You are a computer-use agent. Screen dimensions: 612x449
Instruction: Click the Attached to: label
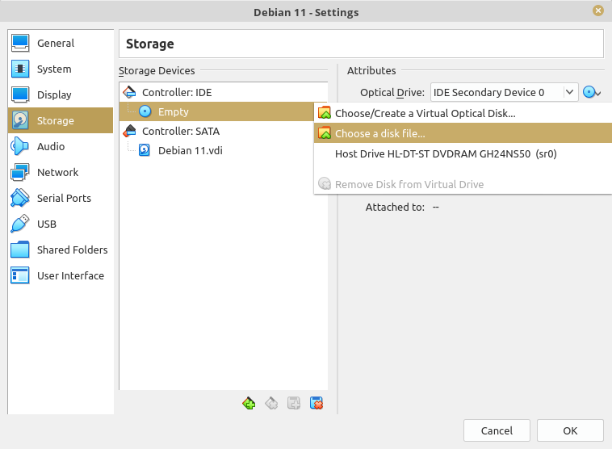pos(395,207)
